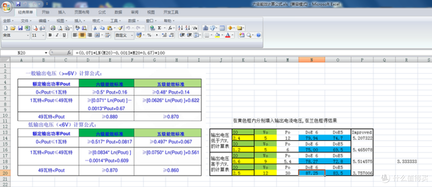Click the Merge and Center button
The width and height of the screenshot is (432, 187).
tap(97, 35)
